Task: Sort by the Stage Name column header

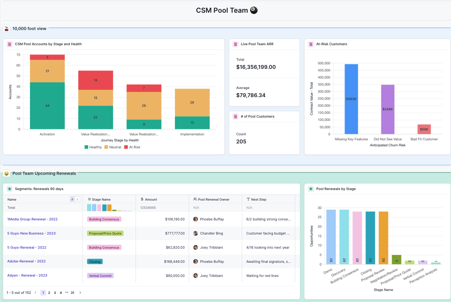Action: tap(101, 200)
